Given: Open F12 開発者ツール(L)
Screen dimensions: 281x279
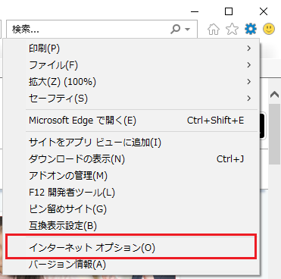Looking at the screenshot, I should tap(131, 193).
